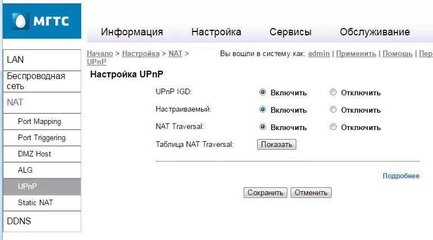This screenshot has width=433, height=240.
Task: Select Отключить for Настраиваемый
Action: (333, 109)
